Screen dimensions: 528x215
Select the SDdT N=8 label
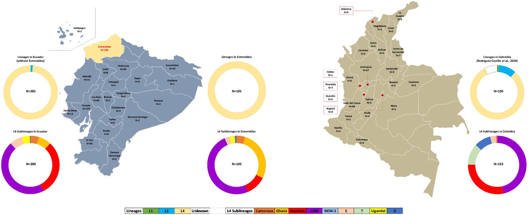106,71
